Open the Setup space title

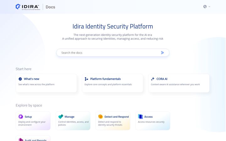click(x=28, y=117)
